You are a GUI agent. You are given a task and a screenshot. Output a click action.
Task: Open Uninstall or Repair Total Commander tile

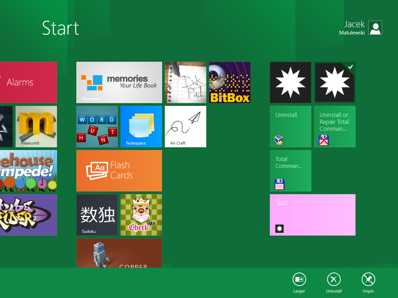tap(334, 127)
